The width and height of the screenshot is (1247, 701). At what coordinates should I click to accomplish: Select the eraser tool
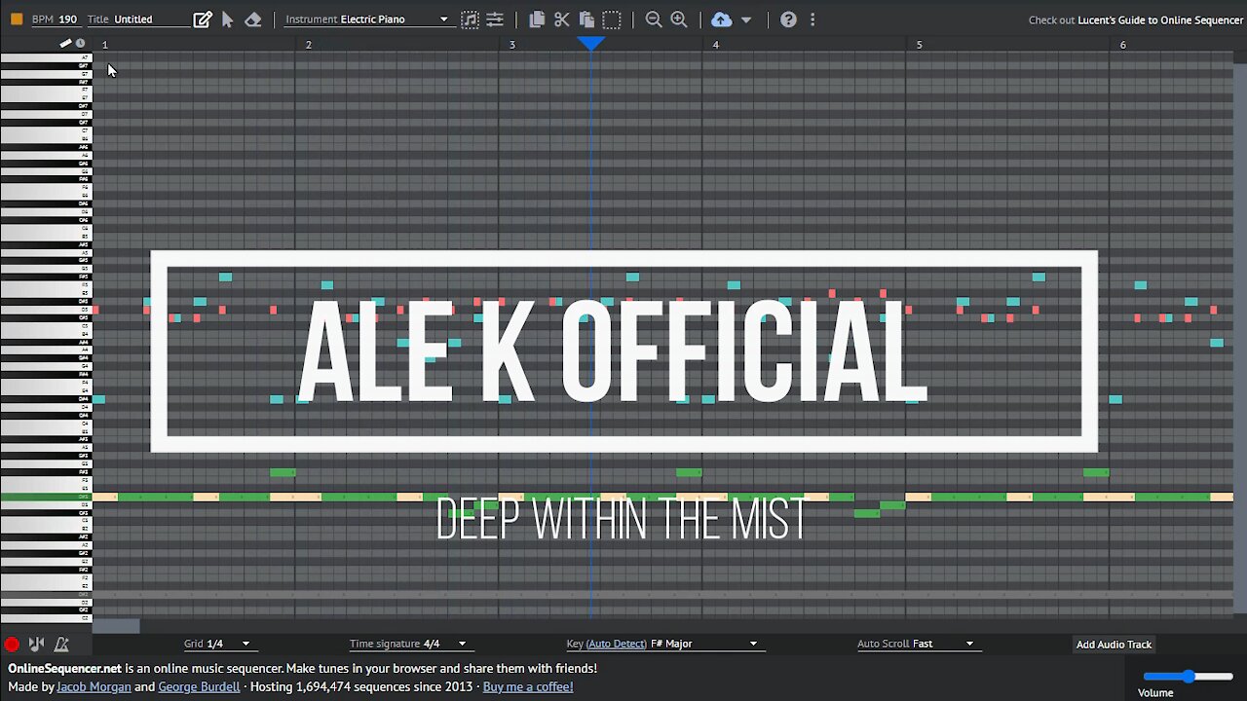(253, 19)
